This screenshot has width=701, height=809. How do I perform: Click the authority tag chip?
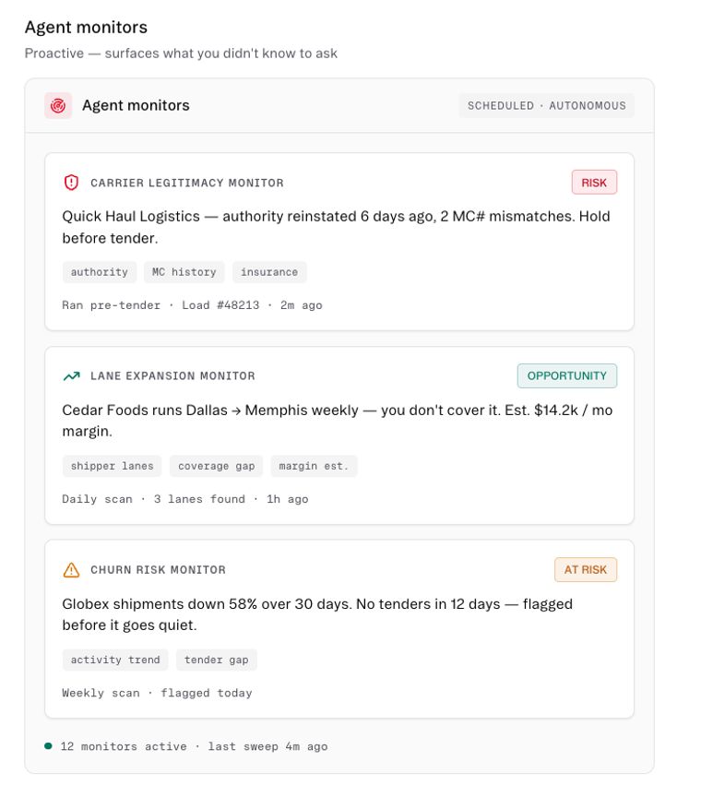pos(99,272)
